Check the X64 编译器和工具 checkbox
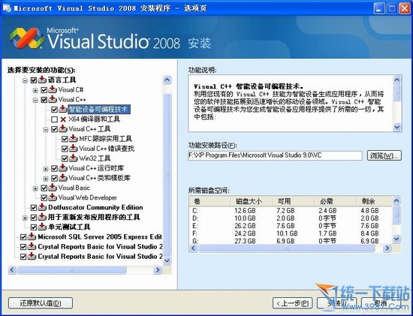Viewport: 413px width, 316px height. click(54, 119)
